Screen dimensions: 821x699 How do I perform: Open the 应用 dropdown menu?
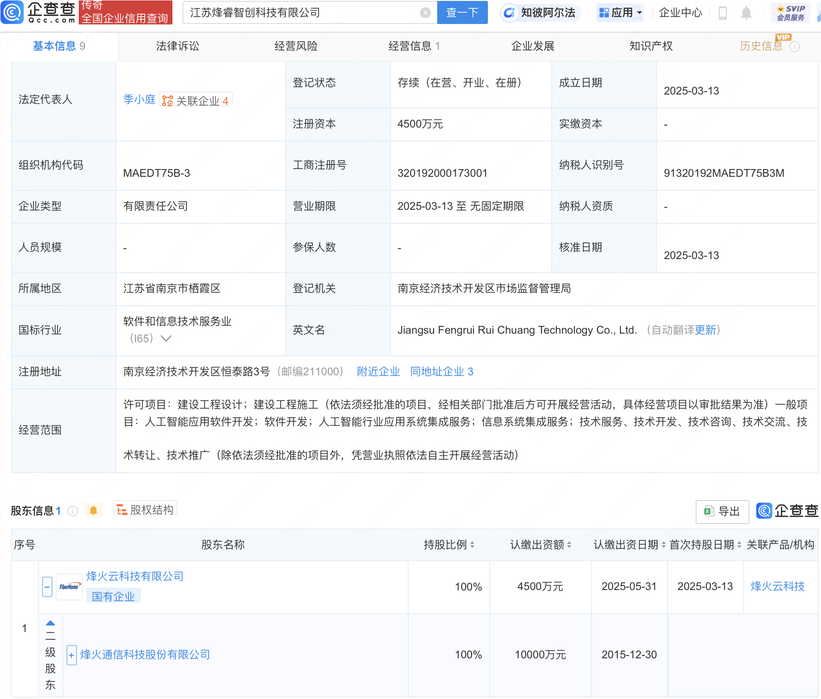[620, 13]
